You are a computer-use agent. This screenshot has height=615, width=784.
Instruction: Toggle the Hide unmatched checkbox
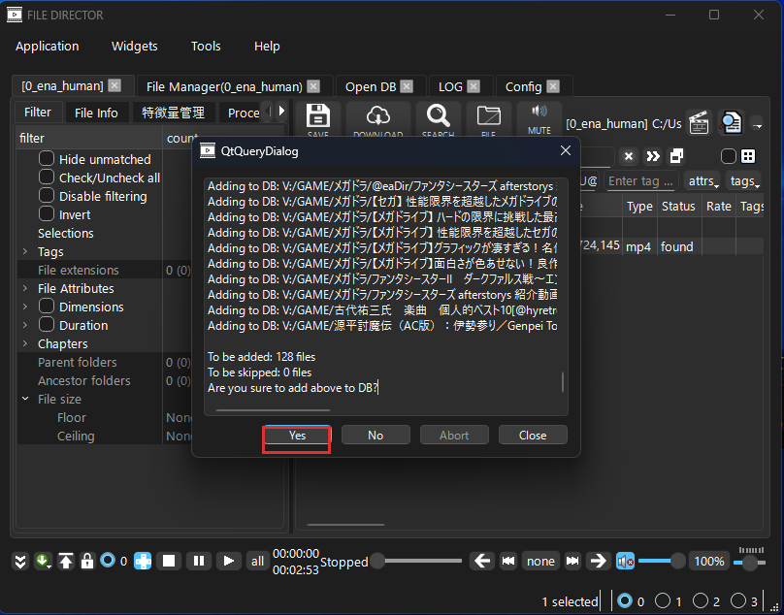pos(47,159)
